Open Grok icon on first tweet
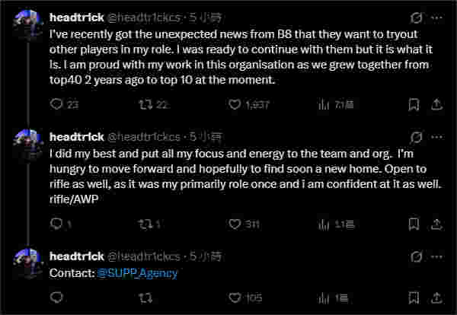 [416, 17]
